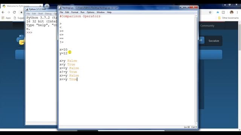Click the x!=y True line
Viewport: 241px width, 135px height.
point(68,72)
